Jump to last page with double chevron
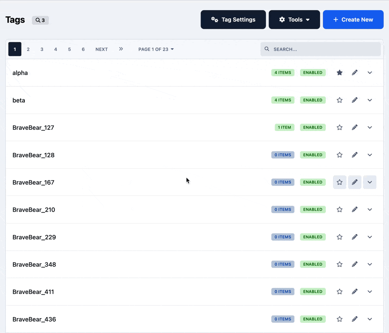Screen dimensions: 389x333 point(121,49)
